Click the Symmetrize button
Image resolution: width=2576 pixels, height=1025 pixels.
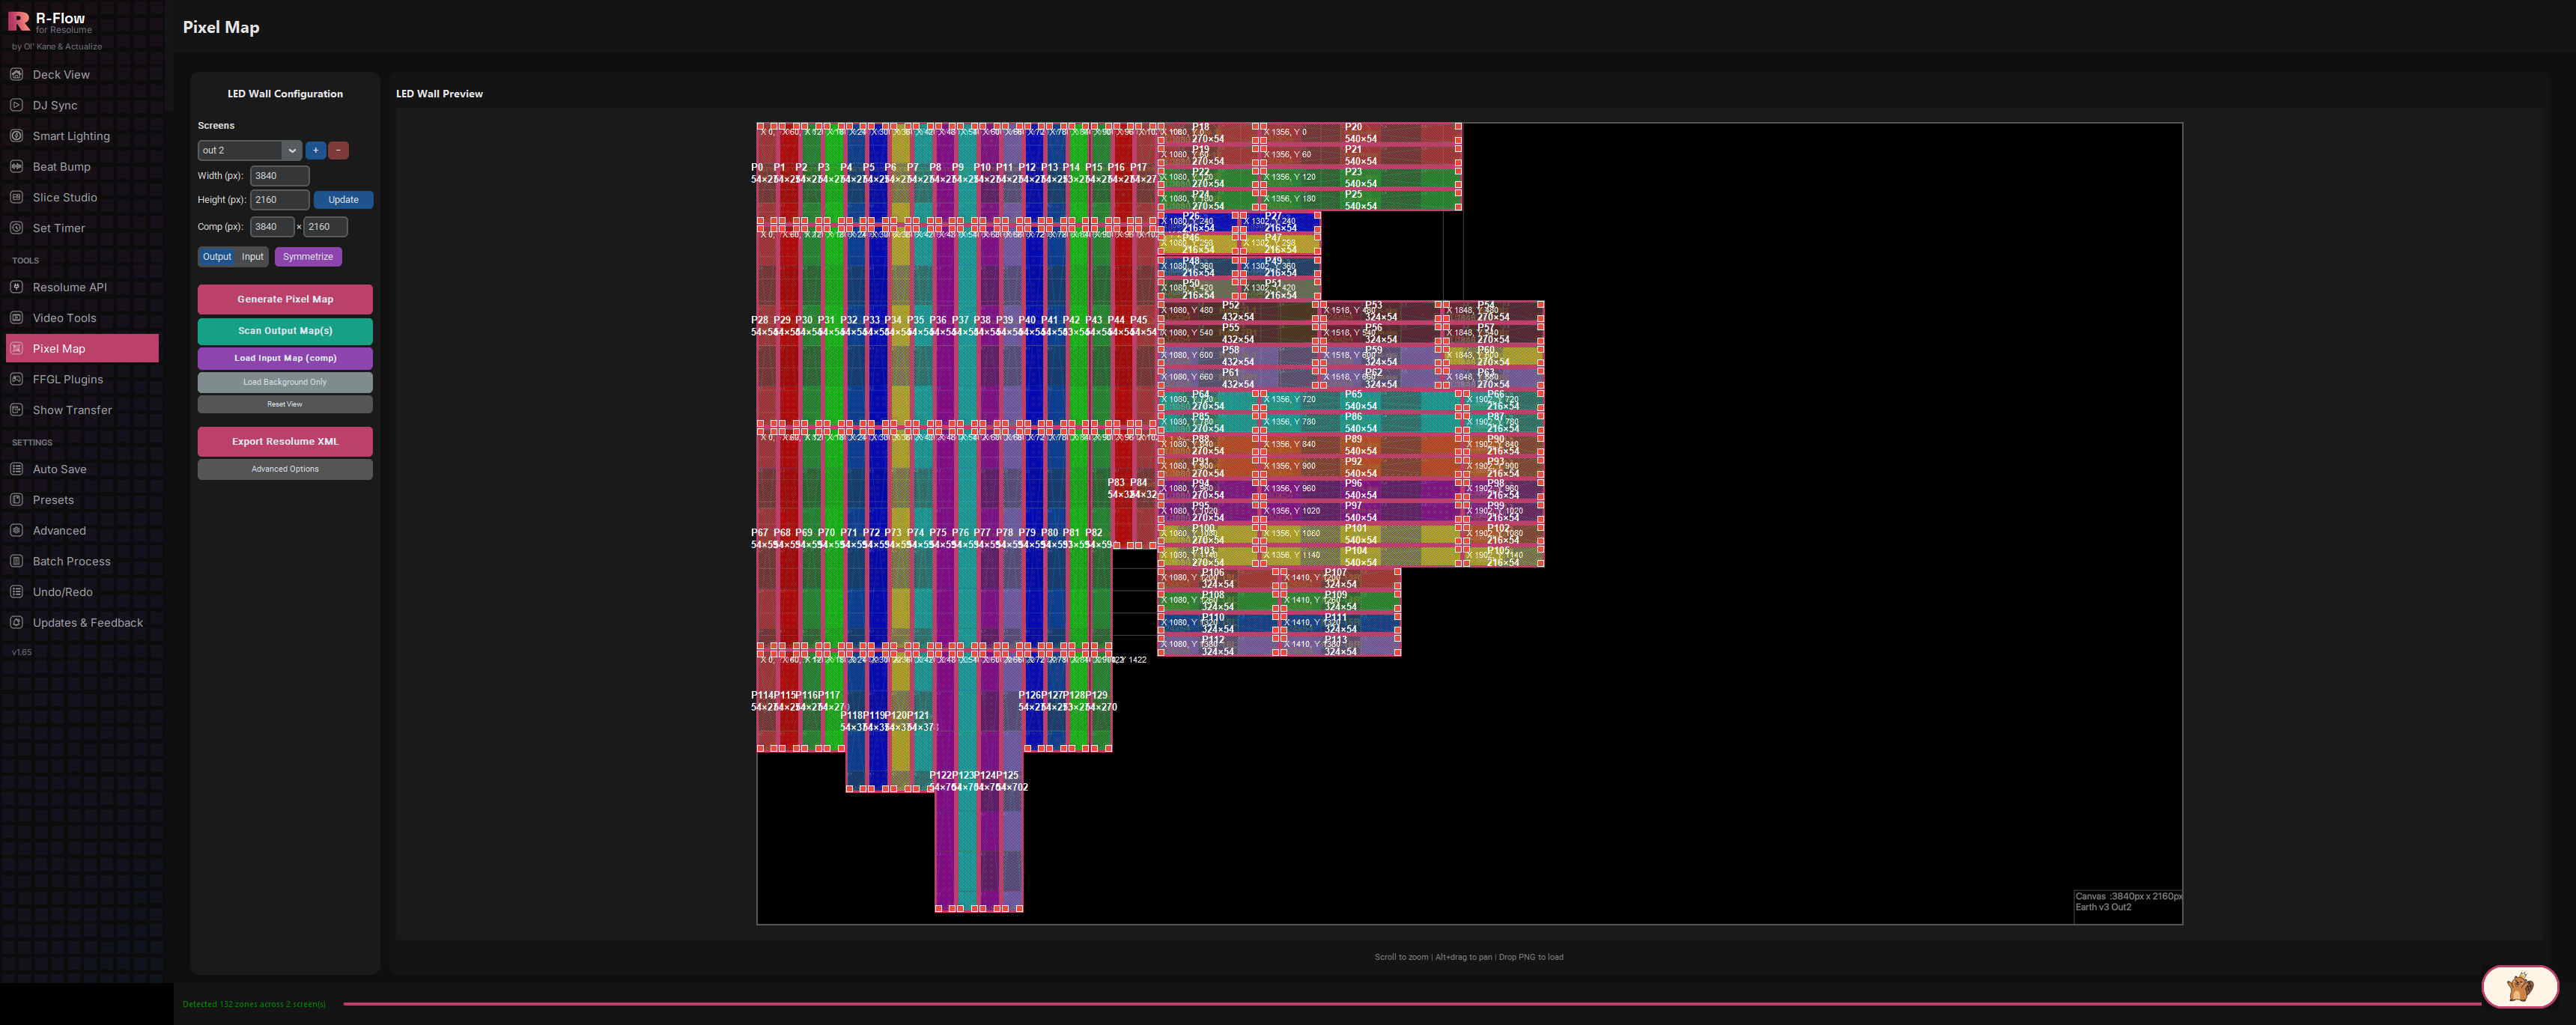[308, 257]
